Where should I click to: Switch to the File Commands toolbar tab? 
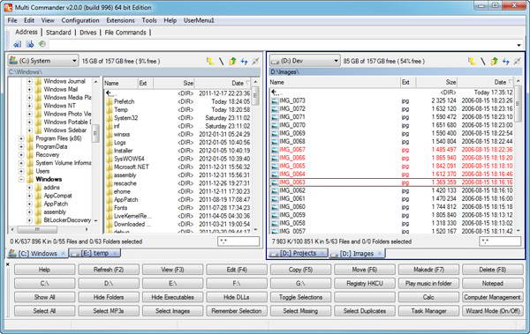pyautogui.click(x=125, y=33)
